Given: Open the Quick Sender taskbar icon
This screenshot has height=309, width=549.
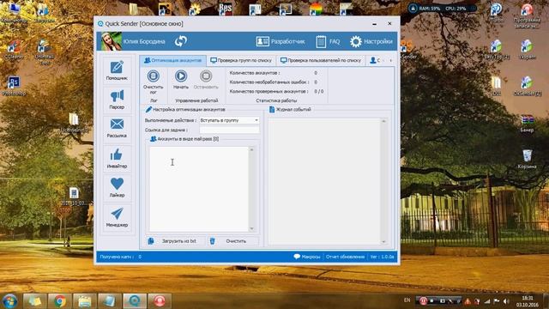Looking at the screenshot, I should [135, 301].
